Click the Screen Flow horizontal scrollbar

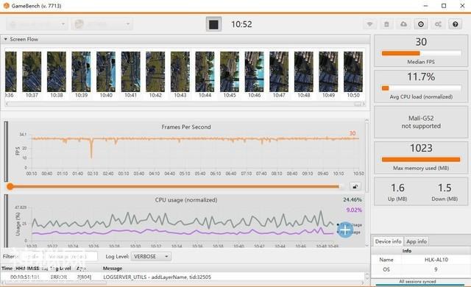[x=185, y=104]
